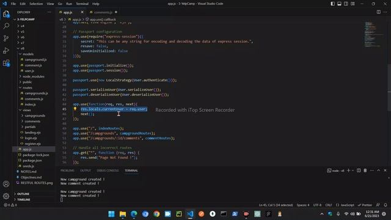Open the File menu
Viewport: 391px width, 220px height.
13,4
